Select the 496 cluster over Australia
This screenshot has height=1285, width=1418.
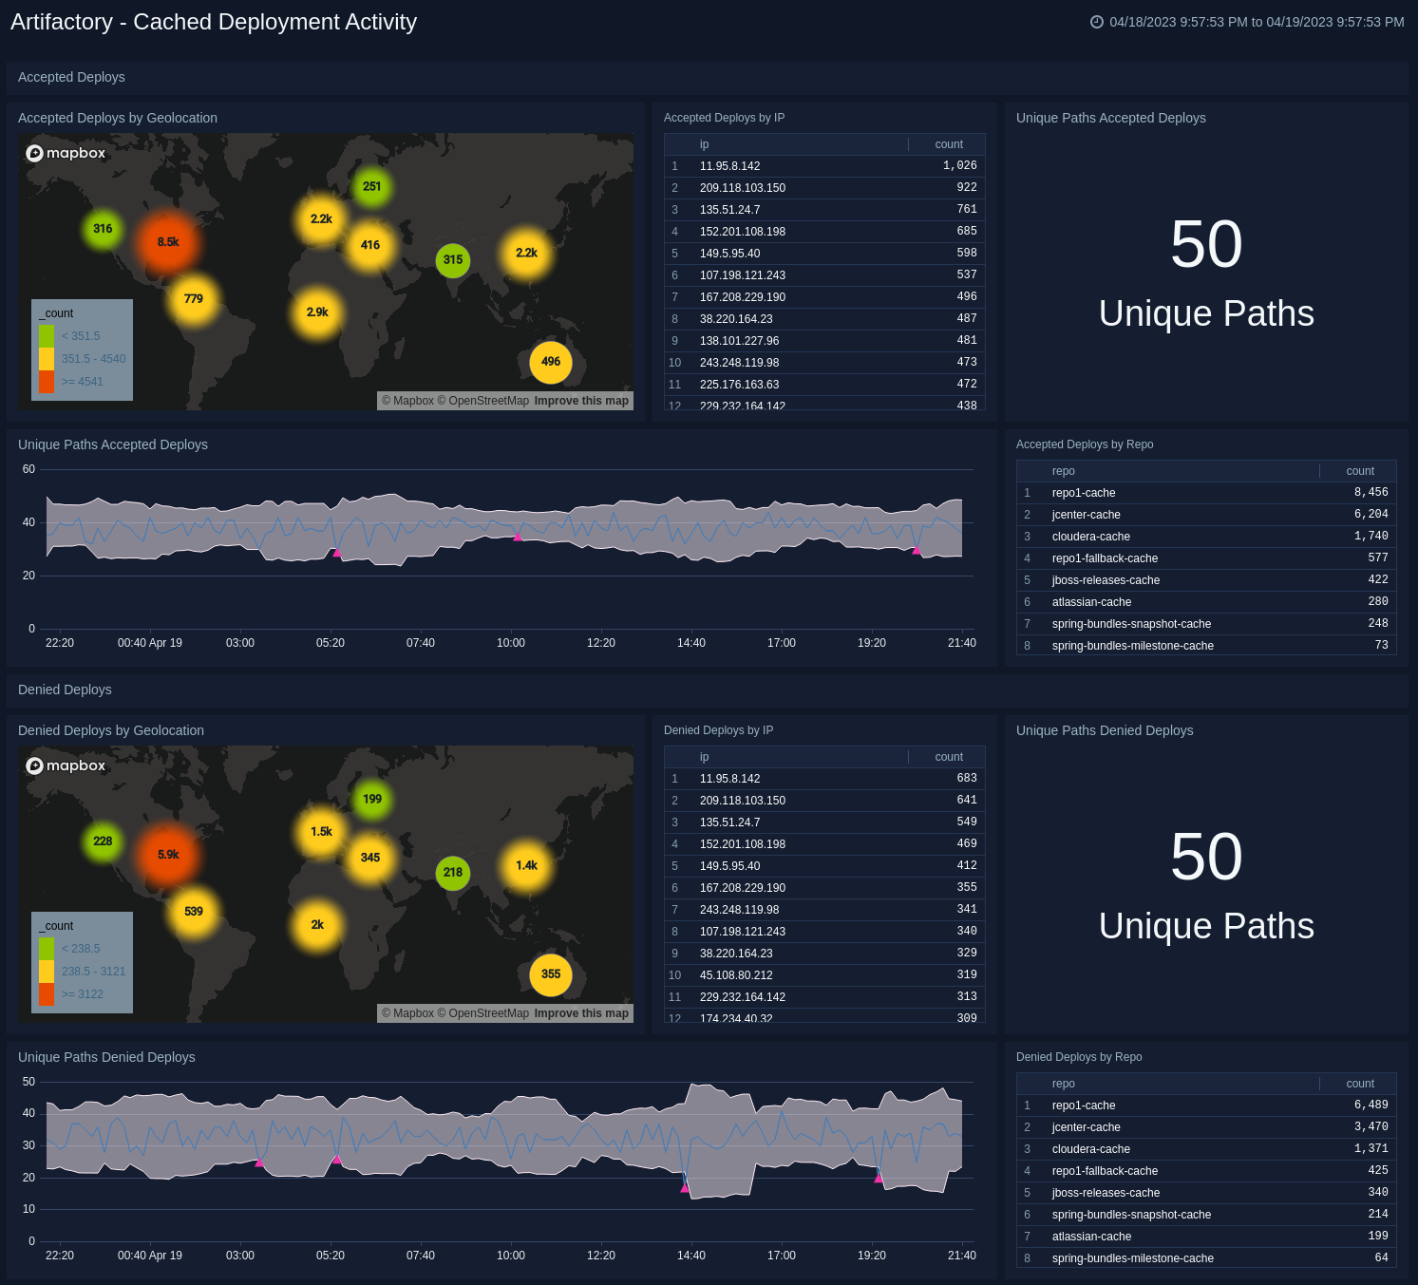click(551, 362)
